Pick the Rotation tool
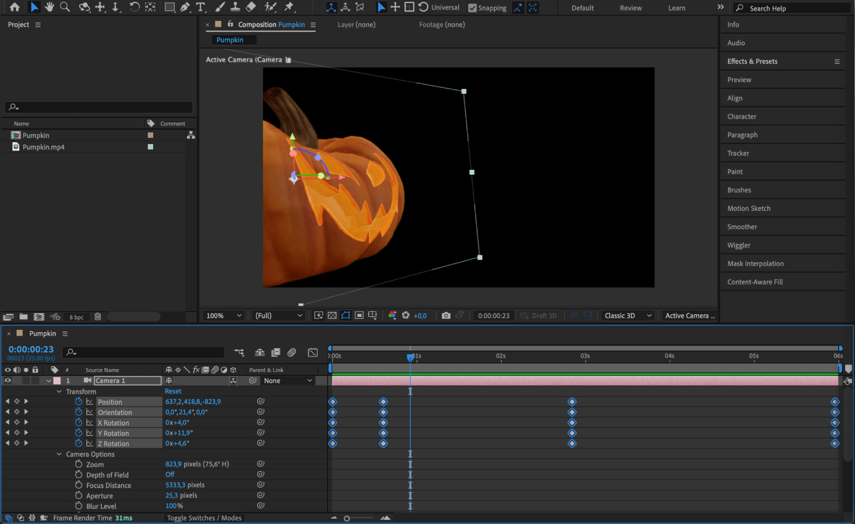Screen dimensions: 855x524 pyautogui.click(x=134, y=7)
